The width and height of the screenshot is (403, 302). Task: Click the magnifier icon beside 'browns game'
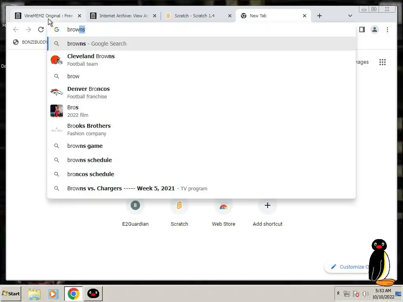point(57,146)
